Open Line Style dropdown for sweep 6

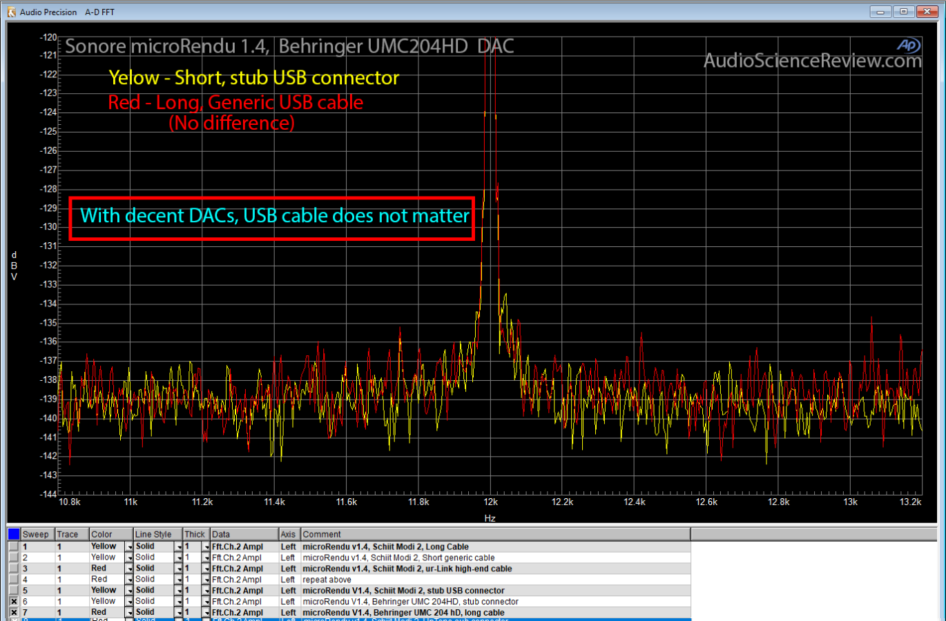point(179,602)
